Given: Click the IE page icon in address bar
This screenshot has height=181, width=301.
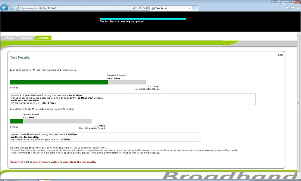Looking at the screenshot, I should click(x=17, y=8).
